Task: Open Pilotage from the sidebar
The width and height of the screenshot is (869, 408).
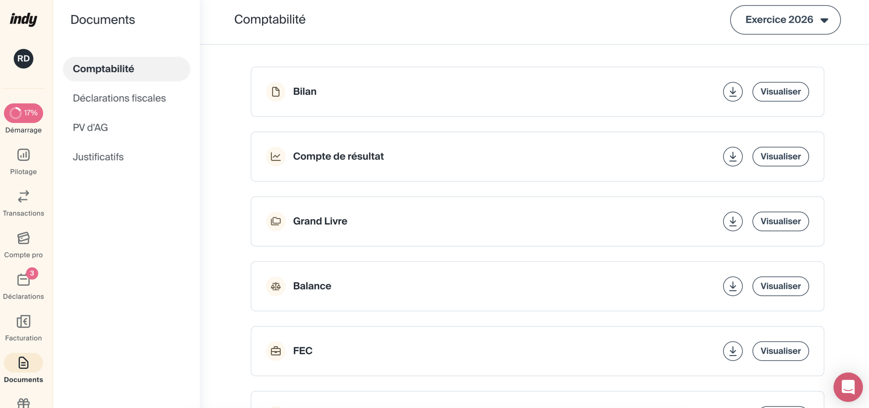Action: (23, 162)
